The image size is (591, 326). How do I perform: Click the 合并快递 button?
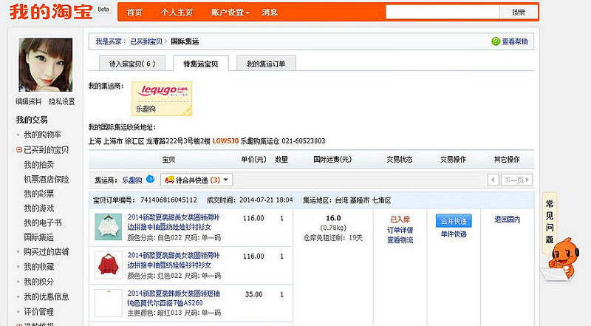tap(454, 221)
